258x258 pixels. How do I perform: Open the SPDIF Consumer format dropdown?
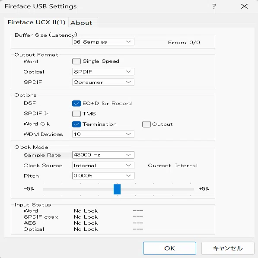tap(103, 82)
